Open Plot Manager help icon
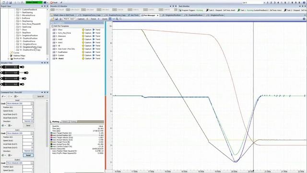Screen dimensions: 307x173 [x=304, y=19]
